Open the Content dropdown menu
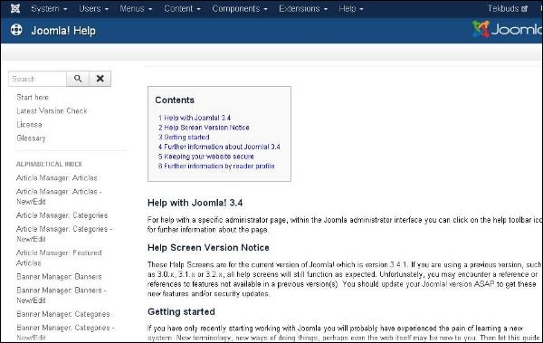 tap(182, 9)
